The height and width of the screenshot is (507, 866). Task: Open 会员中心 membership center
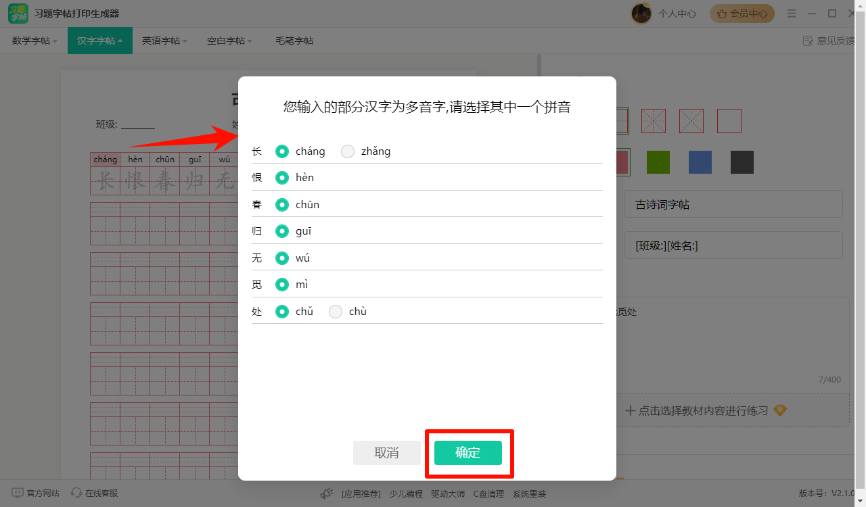point(742,14)
